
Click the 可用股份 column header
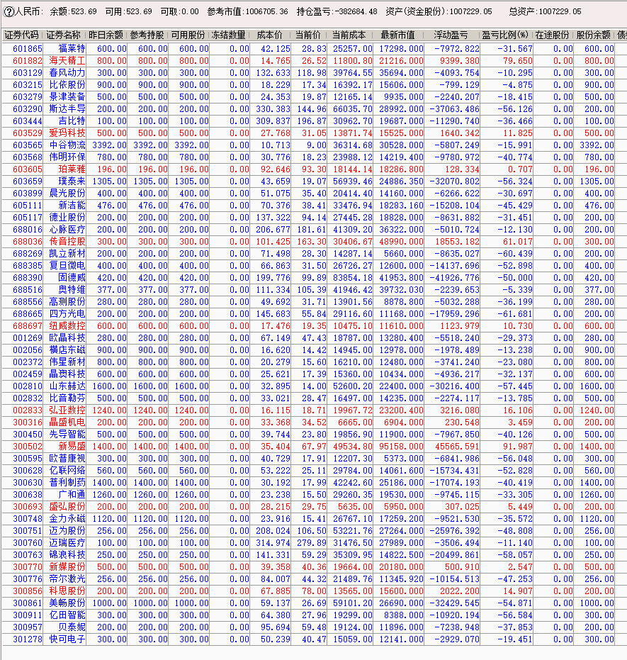[188, 35]
